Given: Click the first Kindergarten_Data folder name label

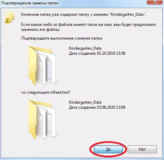Looking at the screenshot, I should click(85, 48).
